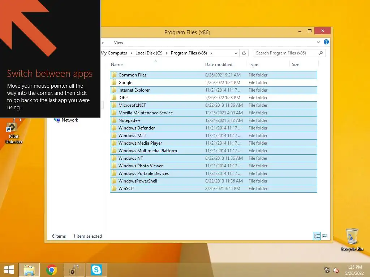
Task: Click the 1 item selected status text
Action: point(87,236)
